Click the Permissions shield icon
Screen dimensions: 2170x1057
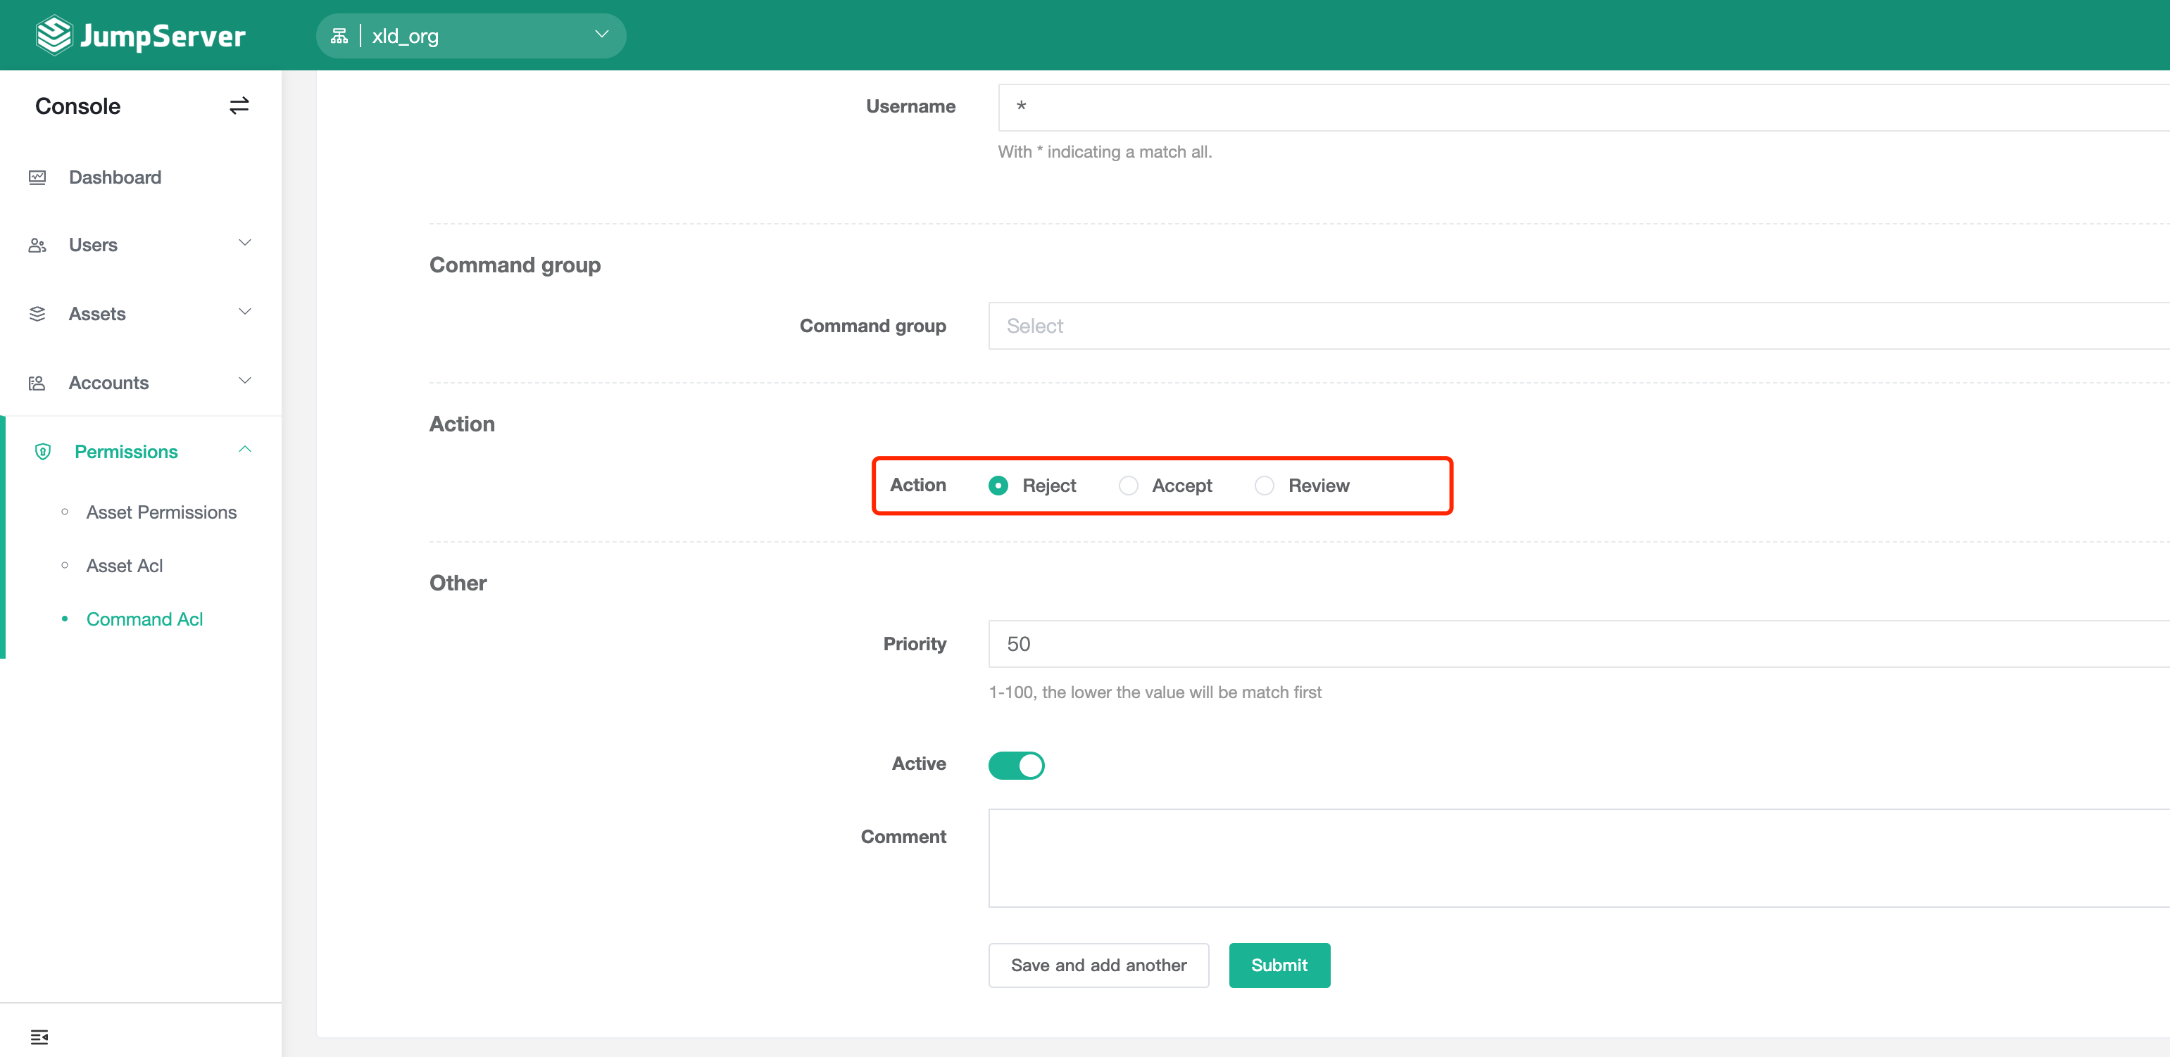point(43,450)
